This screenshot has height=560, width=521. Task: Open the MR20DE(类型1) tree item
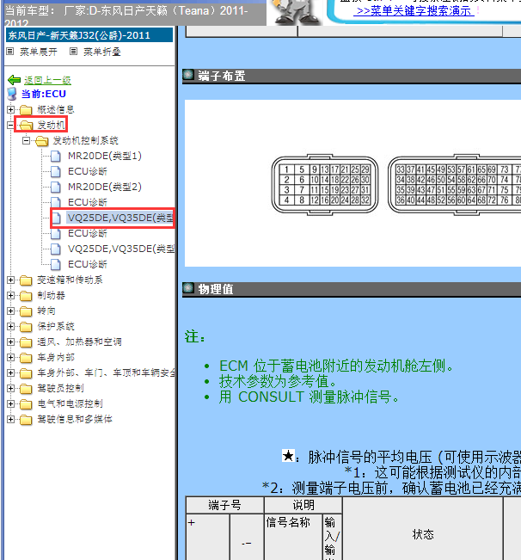pyautogui.click(x=105, y=156)
